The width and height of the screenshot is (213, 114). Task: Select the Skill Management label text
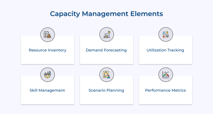[x=47, y=90]
